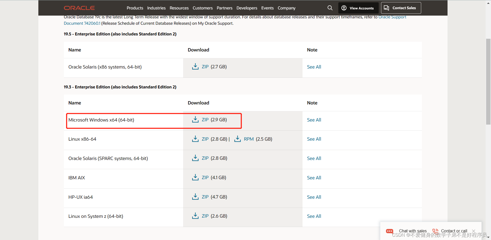Open the Resources menu
This screenshot has height=240, width=491.
(179, 8)
